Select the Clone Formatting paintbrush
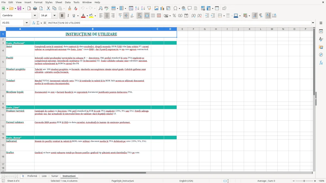This screenshot has width=326, height=183. pyautogui.click(x=70, y=8)
